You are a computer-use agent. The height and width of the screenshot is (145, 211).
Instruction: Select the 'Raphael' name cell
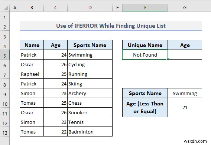coord(32,74)
